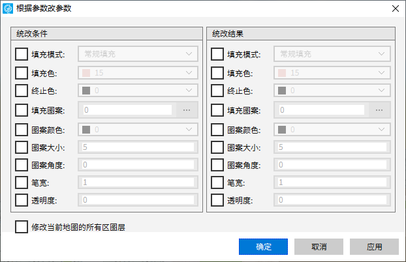Click the 取消 button
The height and width of the screenshot is (262, 406).
[319, 247]
